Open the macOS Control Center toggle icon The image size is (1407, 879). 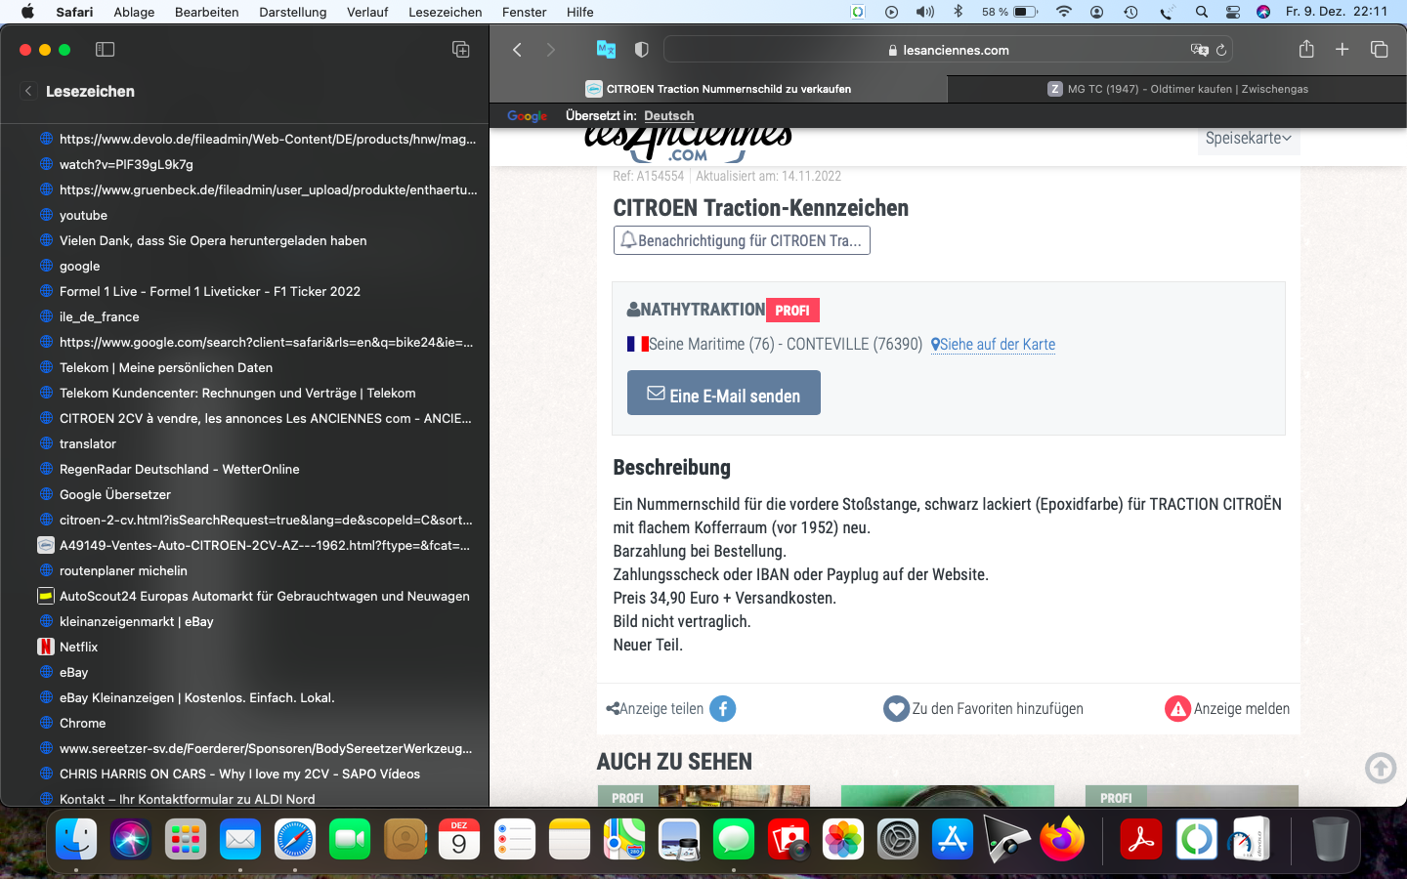coord(1233,12)
